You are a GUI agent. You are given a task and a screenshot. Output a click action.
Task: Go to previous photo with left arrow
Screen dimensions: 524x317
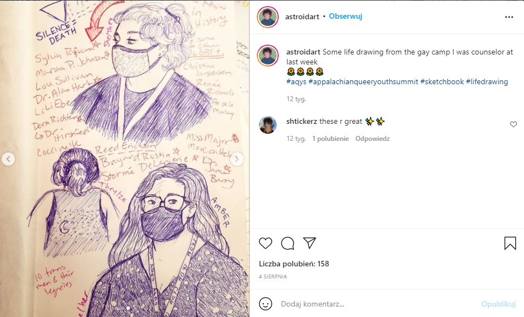click(x=8, y=159)
